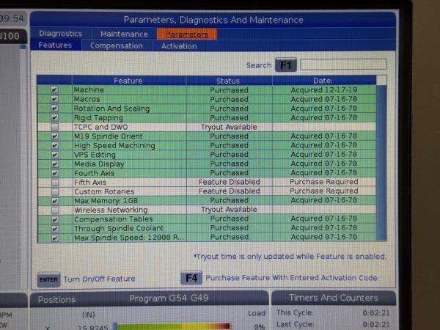The width and height of the screenshot is (440, 330).
Task: Toggle the Macros feature checkbox
Action: 54,99
